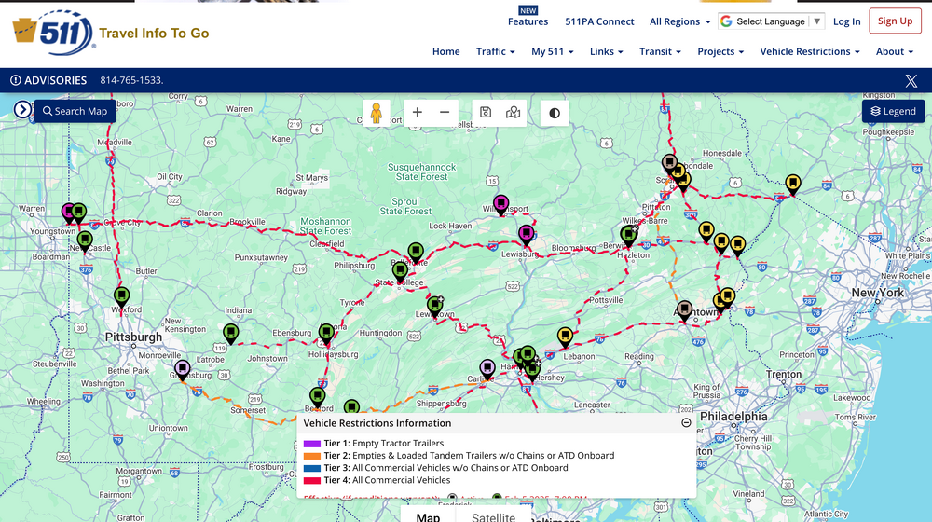Image resolution: width=932 pixels, height=522 pixels.
Task: Switch to Map view tab
Action: coord(428,515)
